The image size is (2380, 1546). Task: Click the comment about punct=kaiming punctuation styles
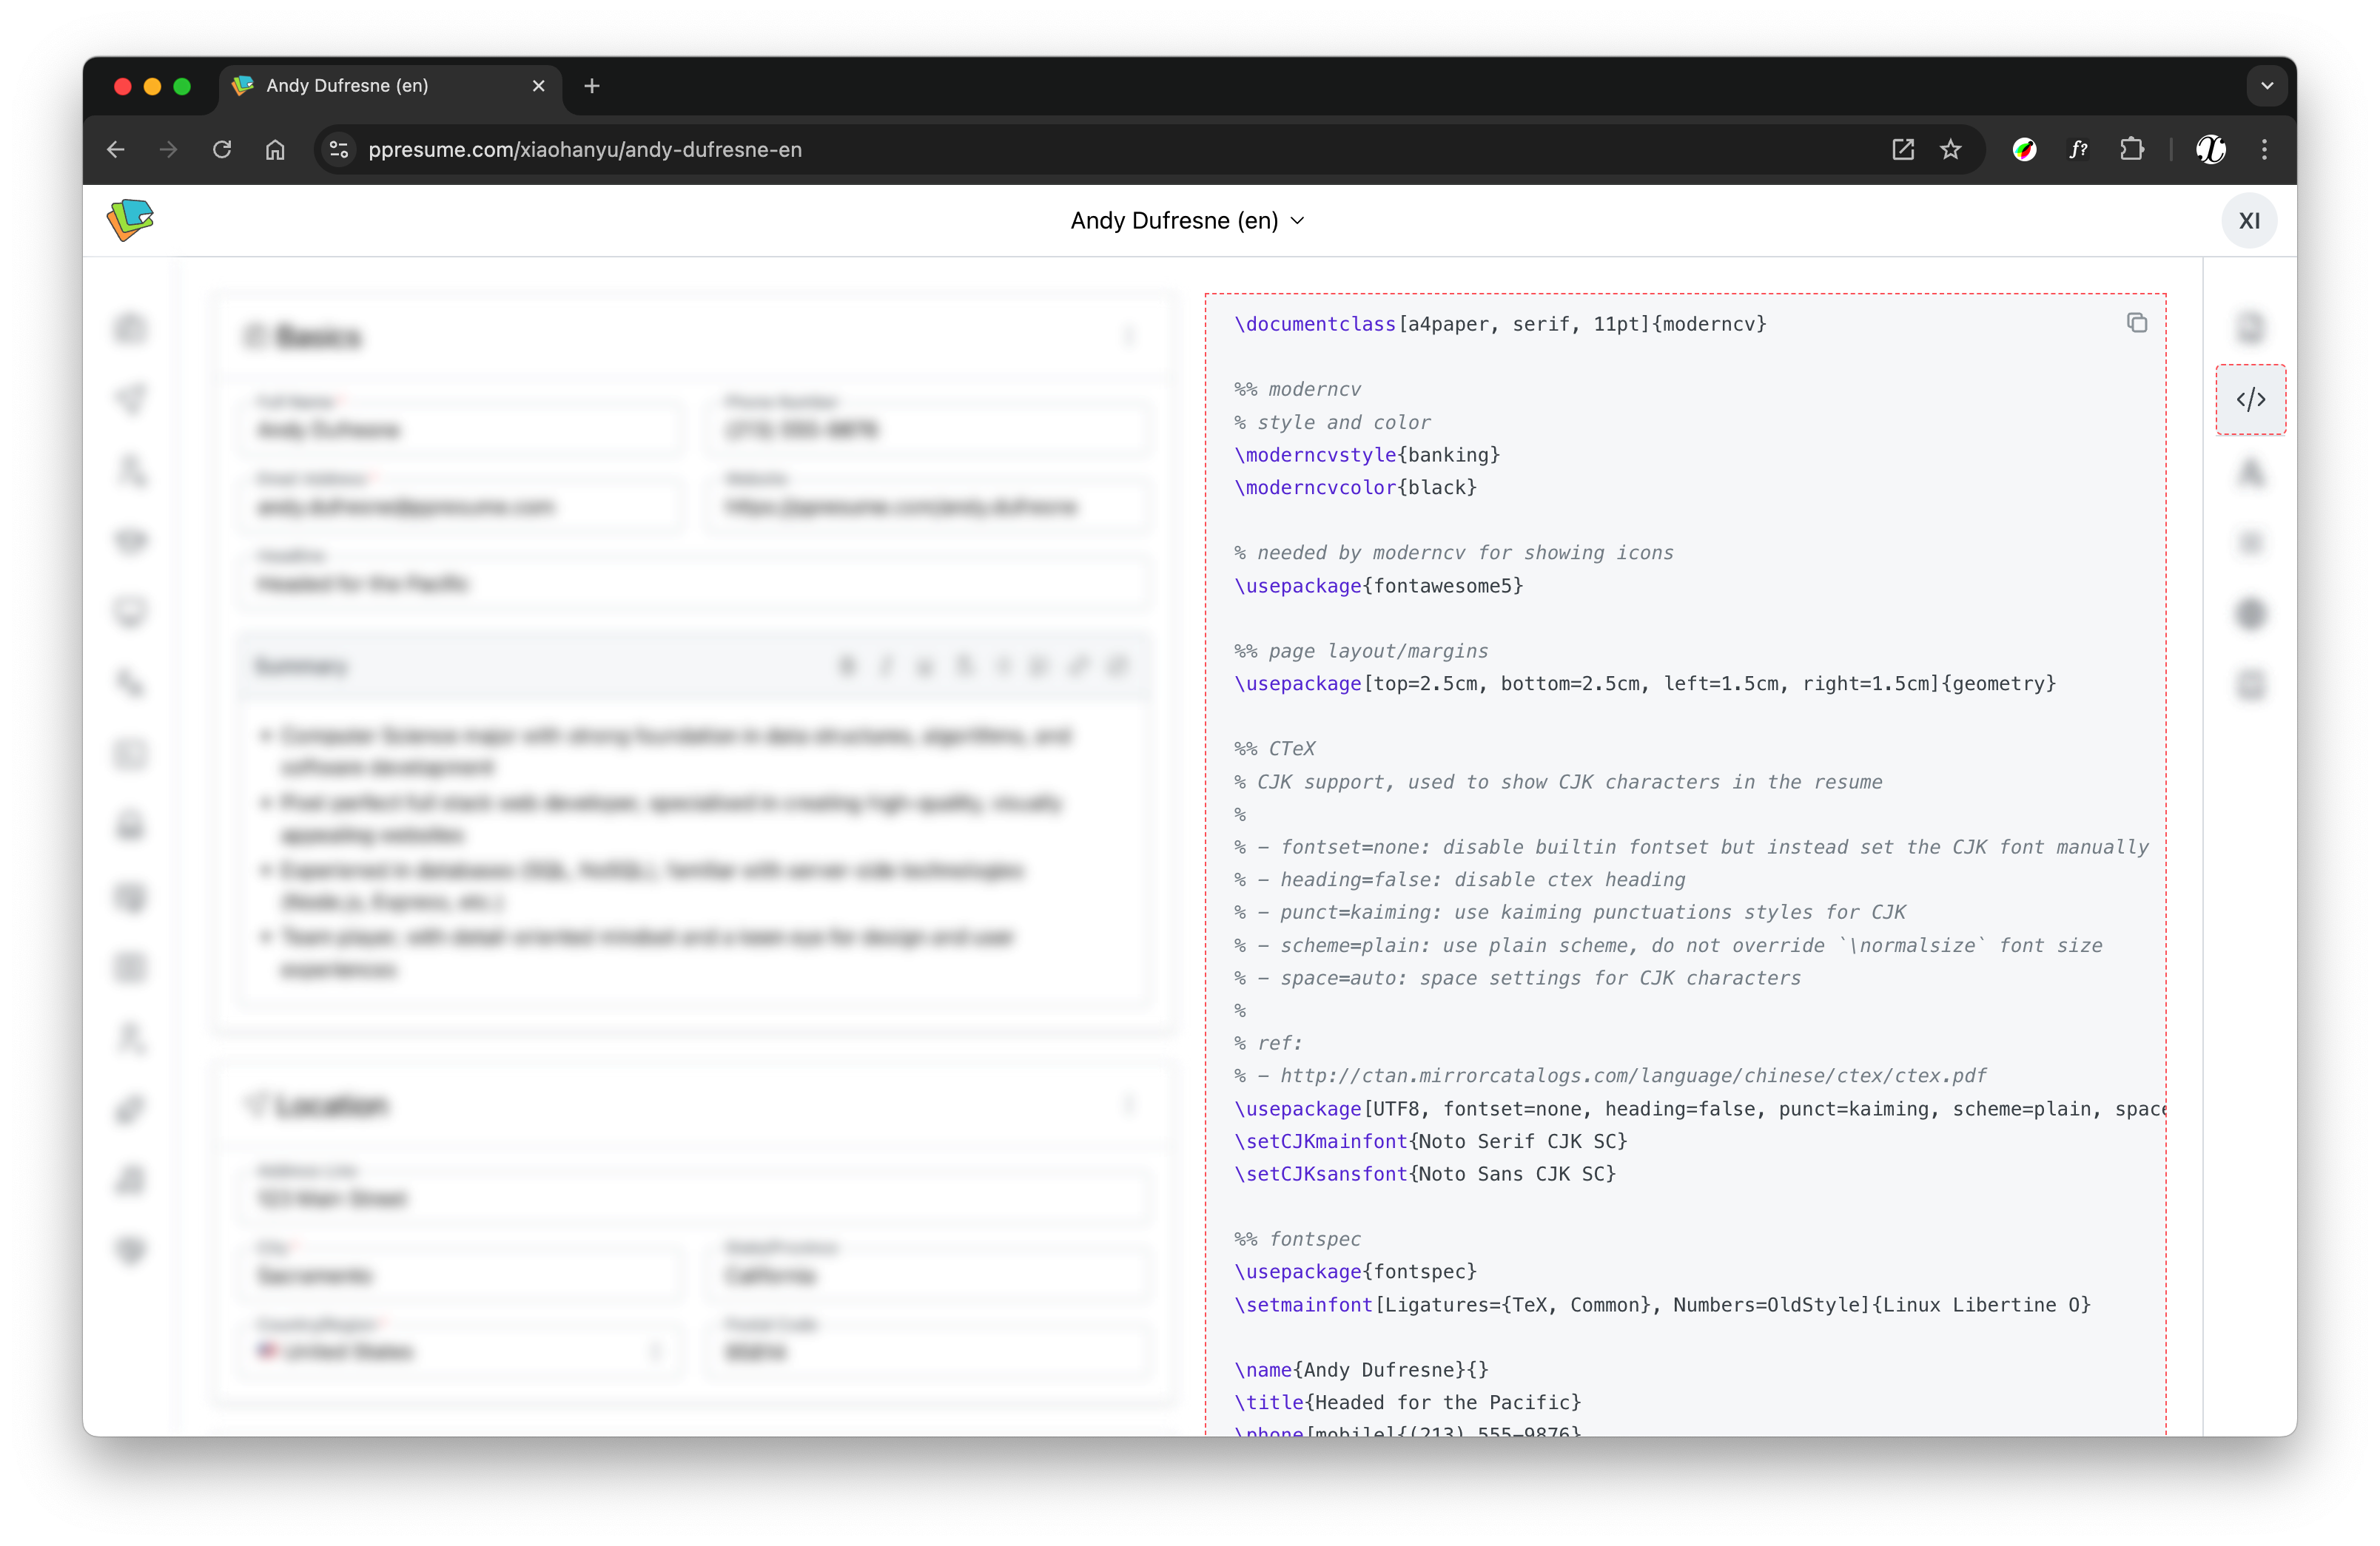click(x=1570, y=912)
